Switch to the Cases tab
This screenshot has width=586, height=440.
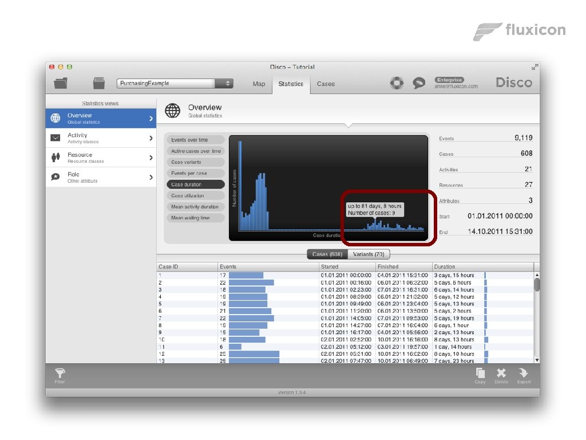click(326, 84)
